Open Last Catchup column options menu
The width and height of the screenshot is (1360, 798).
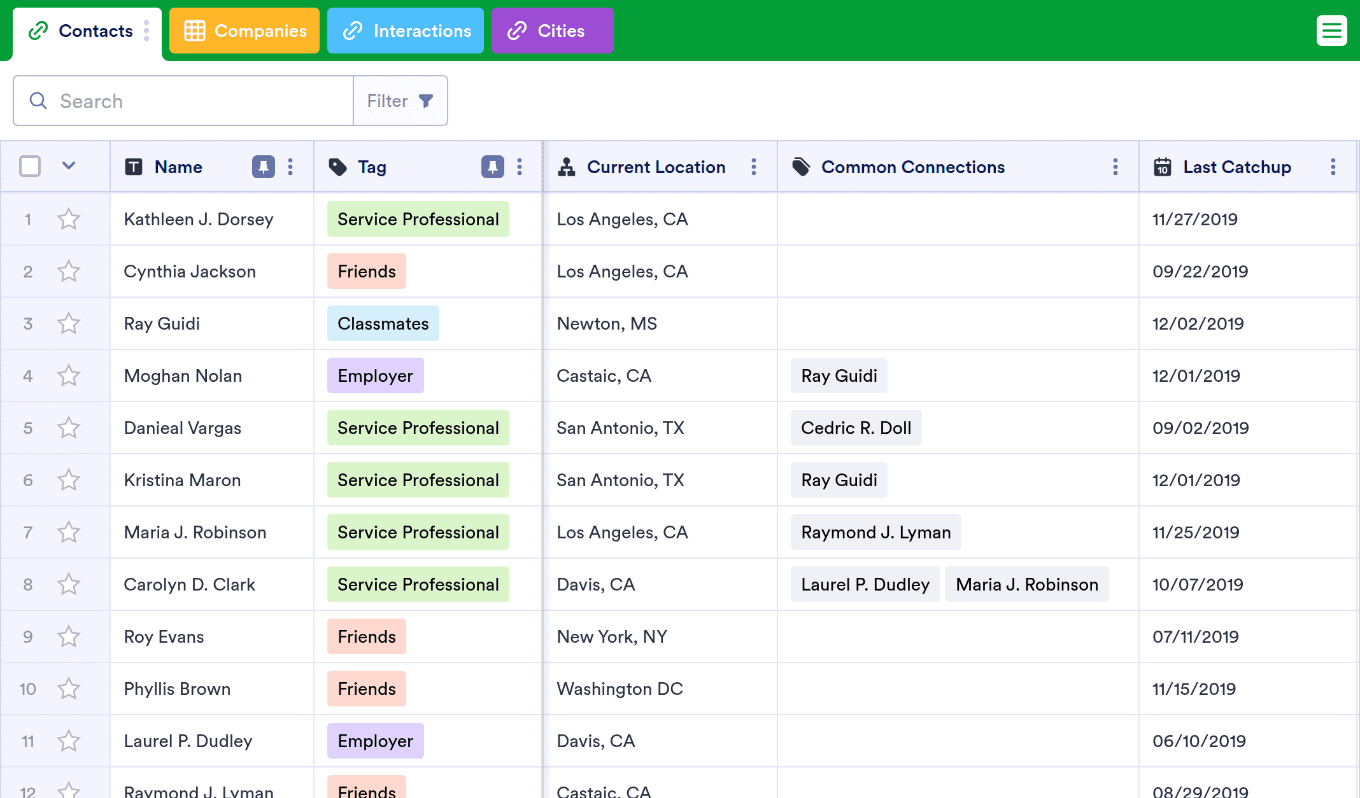point(1333,167)
